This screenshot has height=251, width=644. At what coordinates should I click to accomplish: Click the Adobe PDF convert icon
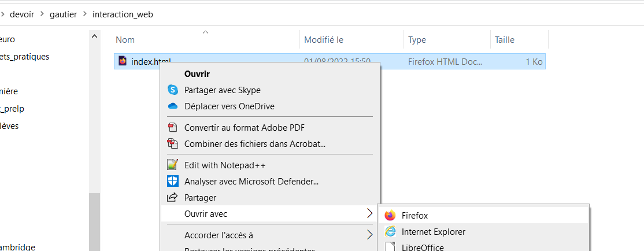click(172, 127)
